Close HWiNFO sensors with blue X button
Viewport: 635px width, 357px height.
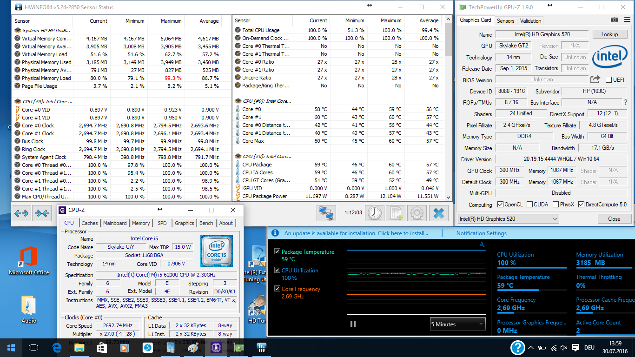tap(438, 213)
